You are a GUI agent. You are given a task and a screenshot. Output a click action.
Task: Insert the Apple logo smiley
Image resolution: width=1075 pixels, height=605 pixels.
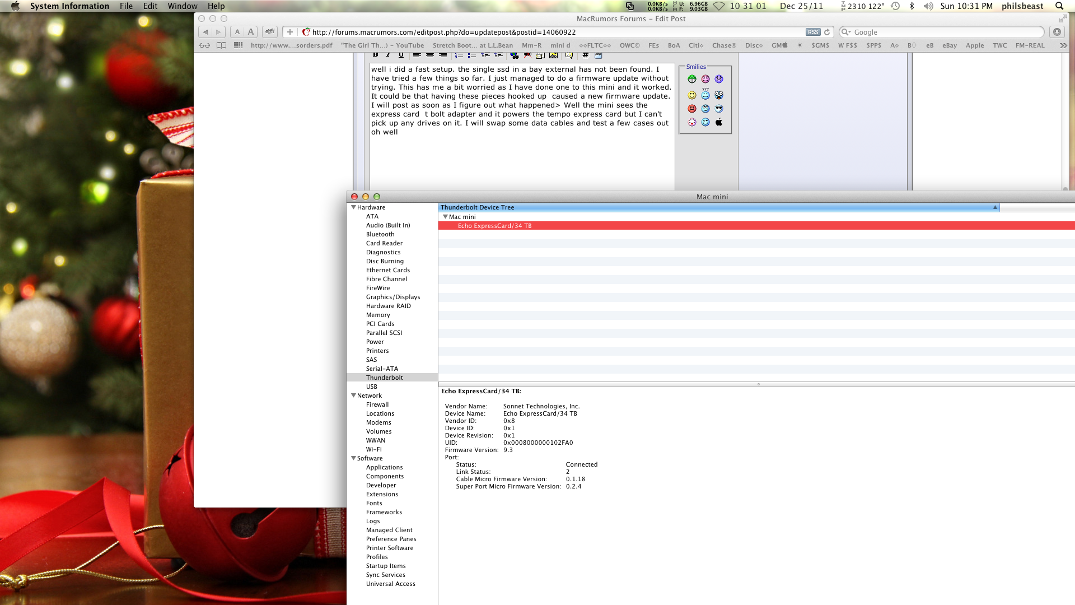[x=719, y=122]
